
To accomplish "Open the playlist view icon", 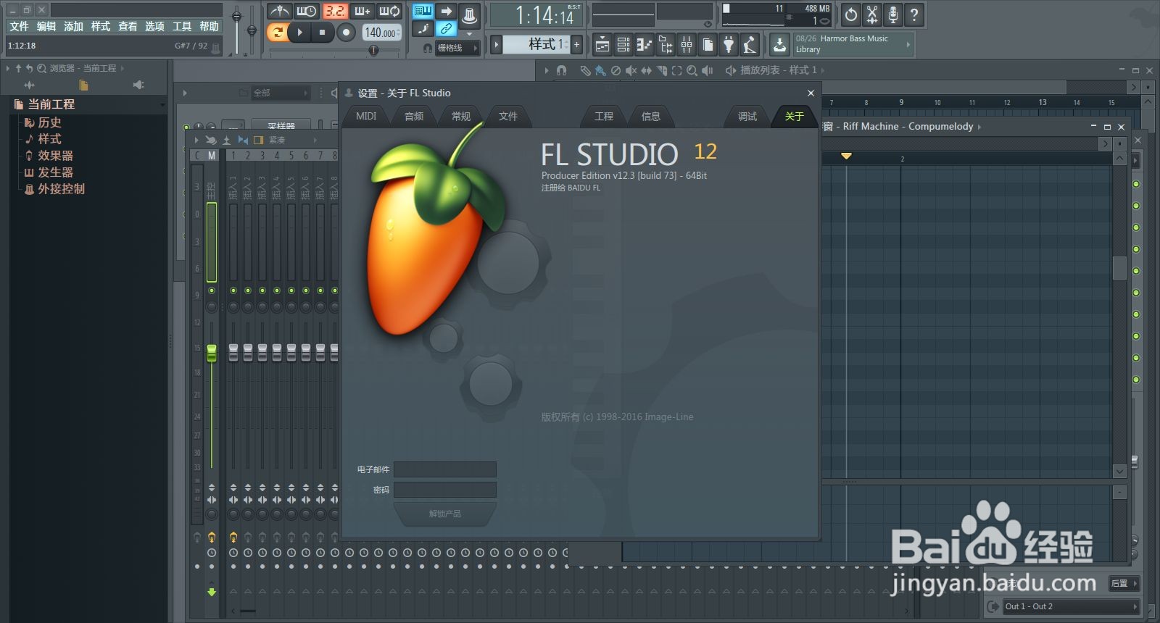I will point(602,45).
